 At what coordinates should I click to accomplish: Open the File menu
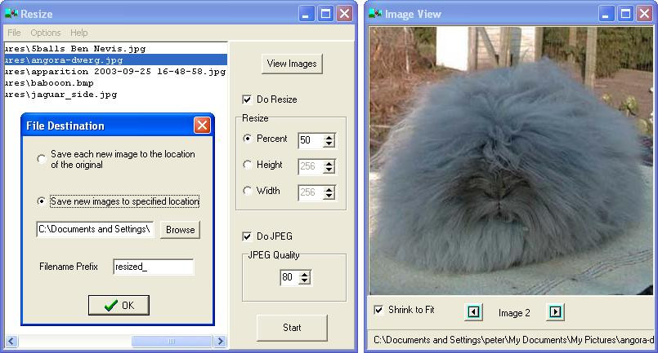(14, 33)
